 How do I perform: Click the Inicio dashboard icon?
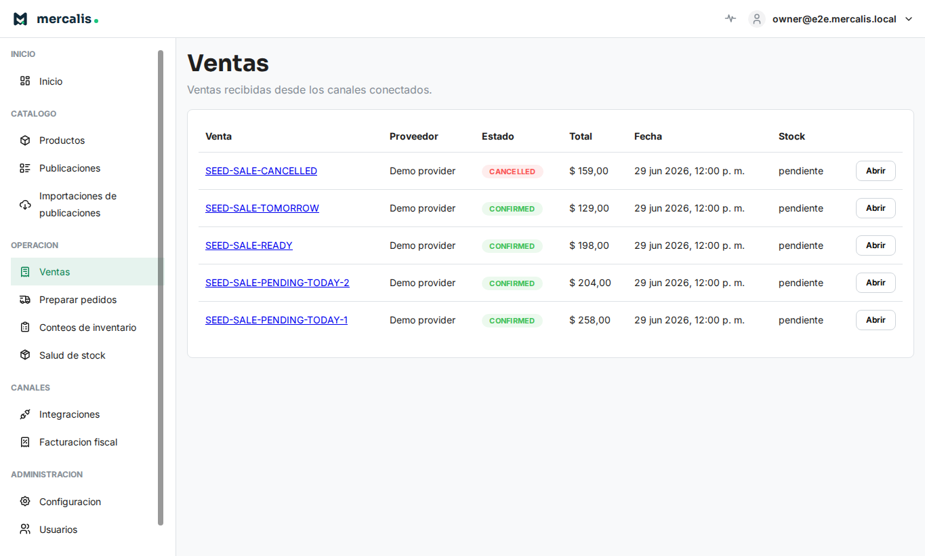[25, 81]
